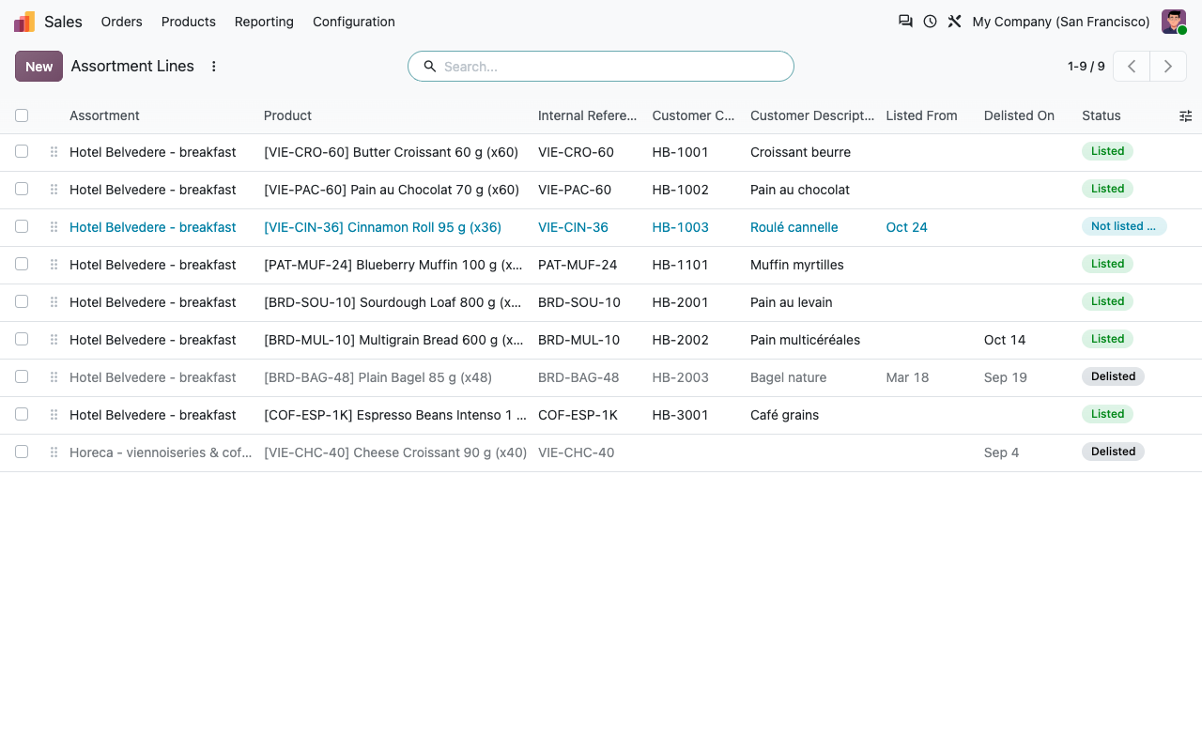Open the Espresso Beans Intenso record
1202x751 pixels.
click(x=394, y=415)
